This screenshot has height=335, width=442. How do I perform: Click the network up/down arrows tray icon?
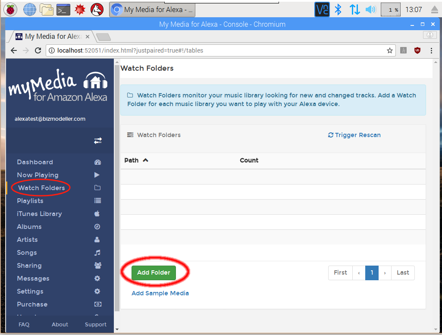click(x=354, y=9)
